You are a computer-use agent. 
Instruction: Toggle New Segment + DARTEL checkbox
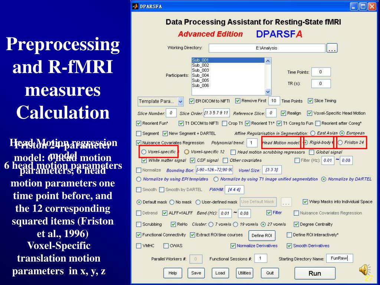pyautogui.click(x=165, y=134)
